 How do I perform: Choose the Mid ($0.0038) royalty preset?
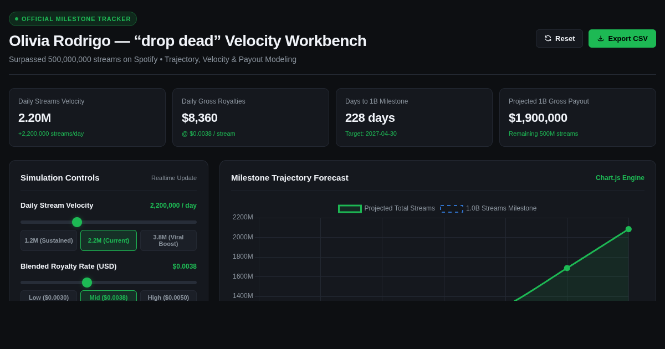(109, 297)
